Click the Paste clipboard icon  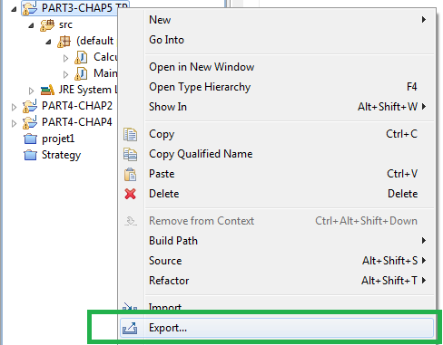[130, 174]
